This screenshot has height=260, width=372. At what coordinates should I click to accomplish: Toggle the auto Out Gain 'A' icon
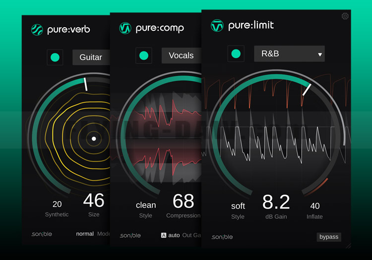pyautogui.click(x=164, y=235)
